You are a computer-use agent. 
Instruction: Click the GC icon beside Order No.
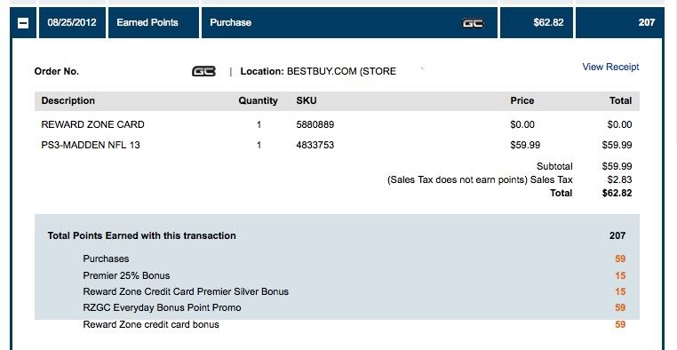point(203,71)
